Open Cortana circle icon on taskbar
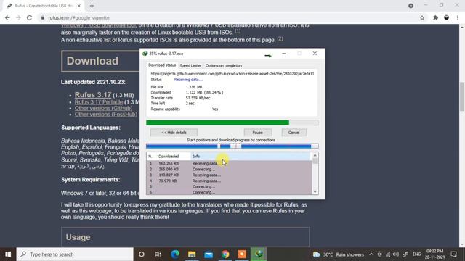Viewport: 465px width, 261px height. [x=142, y=254]
